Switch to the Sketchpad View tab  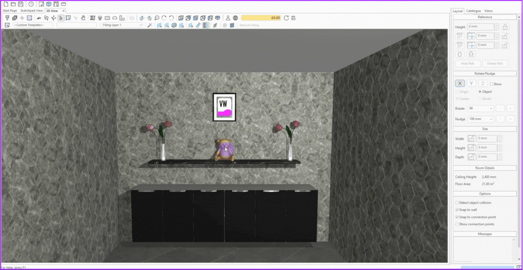click(32, 11)
